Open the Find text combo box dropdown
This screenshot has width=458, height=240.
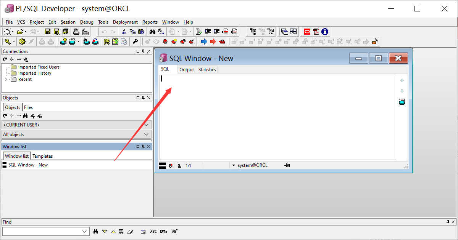[85, 231]
